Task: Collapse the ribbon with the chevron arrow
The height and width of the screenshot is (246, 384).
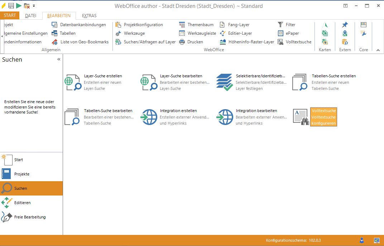Action: [x=378, y=50]
